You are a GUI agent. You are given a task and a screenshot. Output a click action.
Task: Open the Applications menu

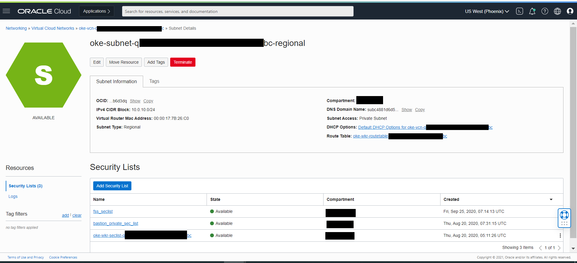(x=97, y=11)
